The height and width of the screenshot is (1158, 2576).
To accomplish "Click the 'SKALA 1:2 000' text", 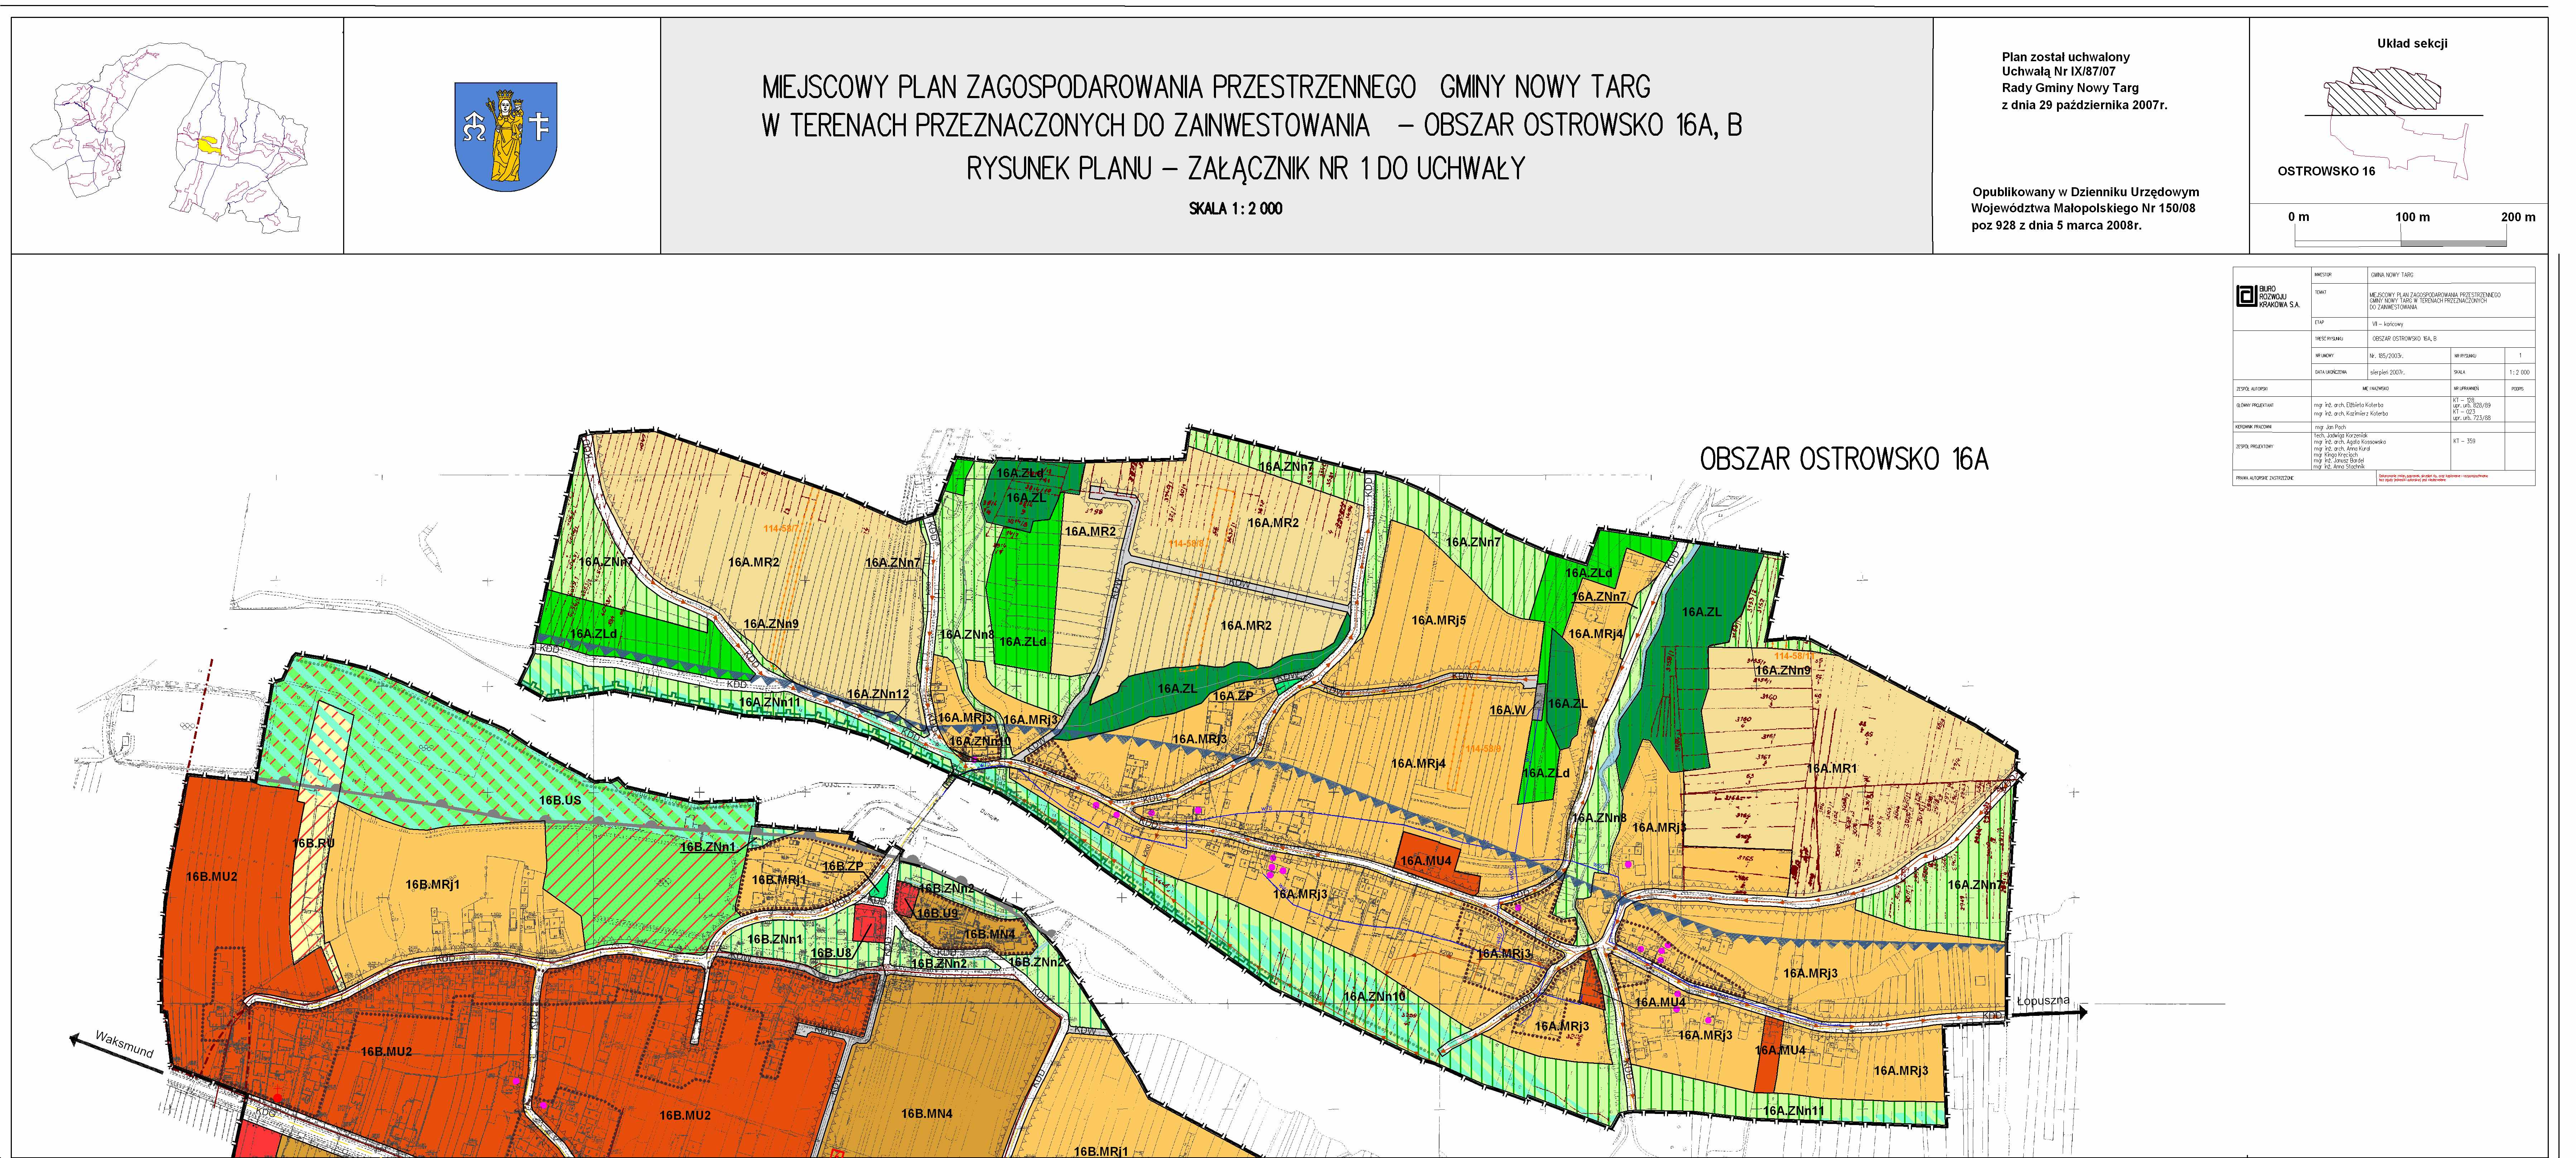I will pyautogui.click(x=1235, y=209).
